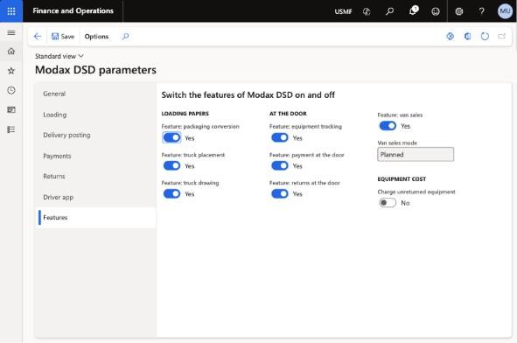
Task: Toggle Feature: payment at the door switch
Action: 280,165
